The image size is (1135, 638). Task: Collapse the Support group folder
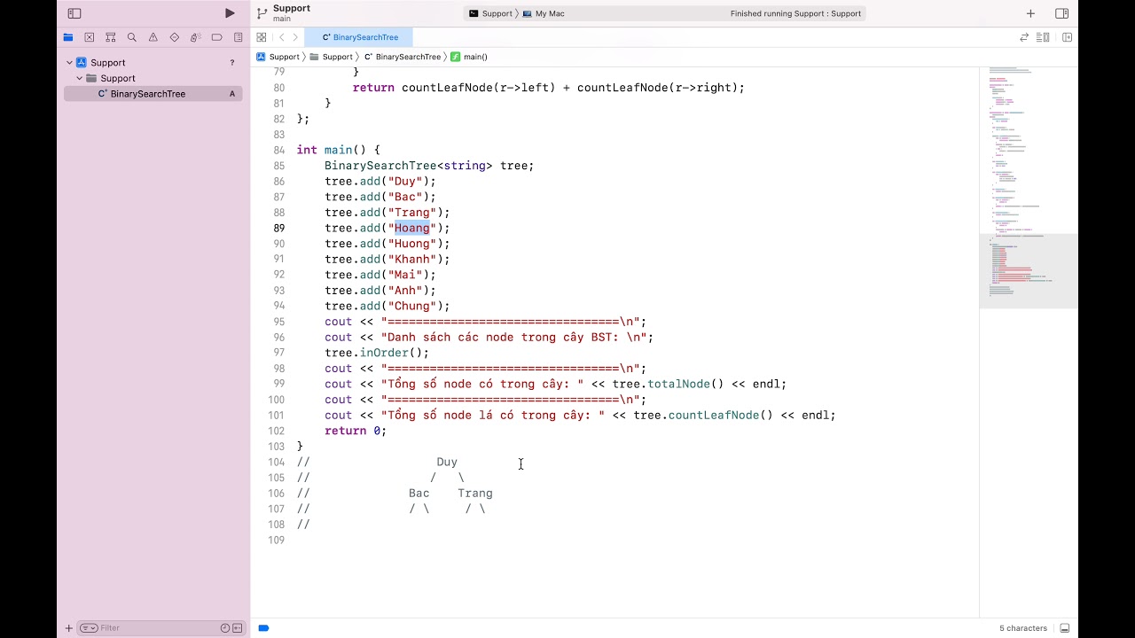(79, 78)
